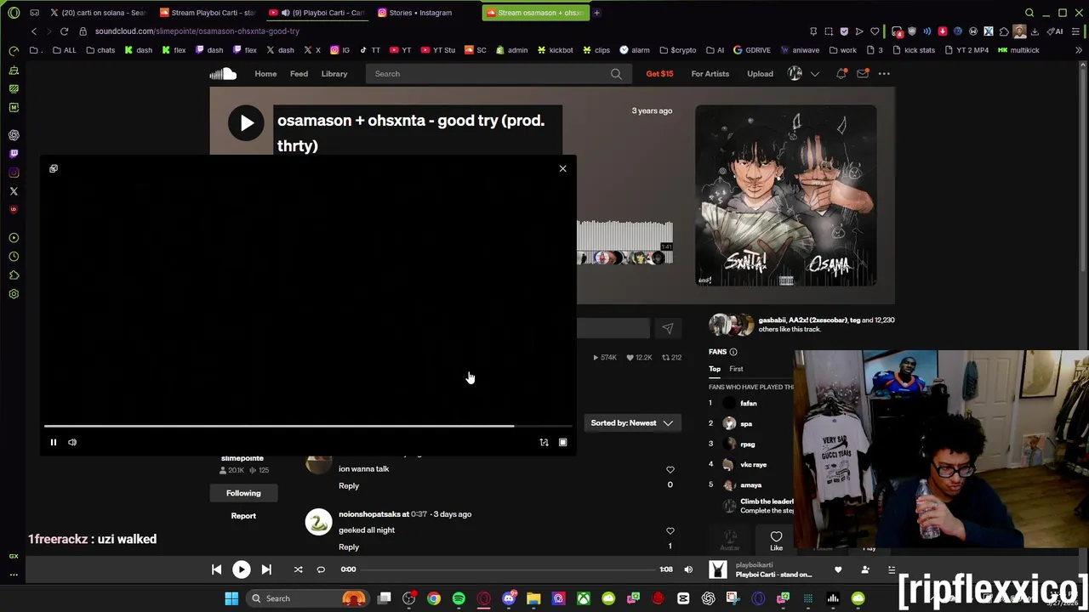This screenshot has width=1089, height=612.
Task: Open the For Artists page
Action: tap(710, 74)
